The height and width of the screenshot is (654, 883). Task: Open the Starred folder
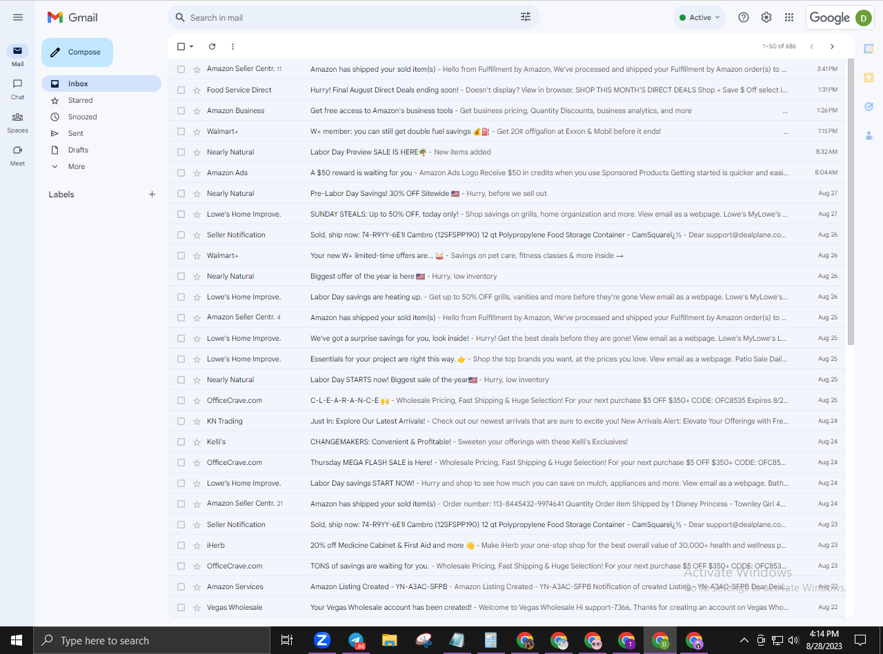tap(101, 100)
